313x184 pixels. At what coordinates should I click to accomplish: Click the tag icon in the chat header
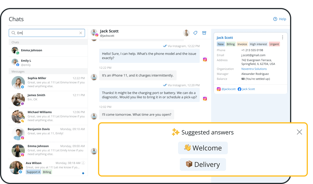tap(195, 33)
